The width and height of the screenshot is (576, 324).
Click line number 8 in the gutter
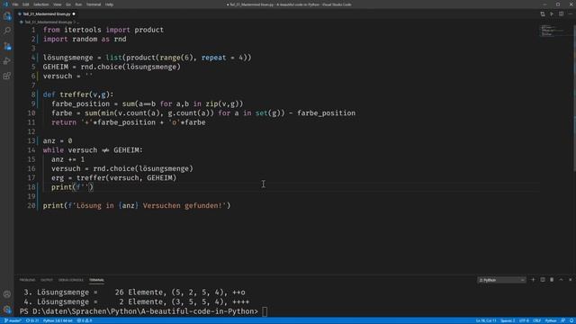pos(33,94)
